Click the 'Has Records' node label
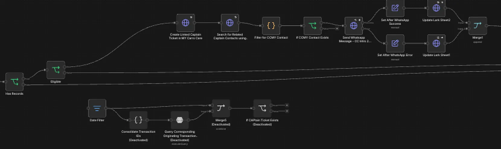 tap(14, 94)
